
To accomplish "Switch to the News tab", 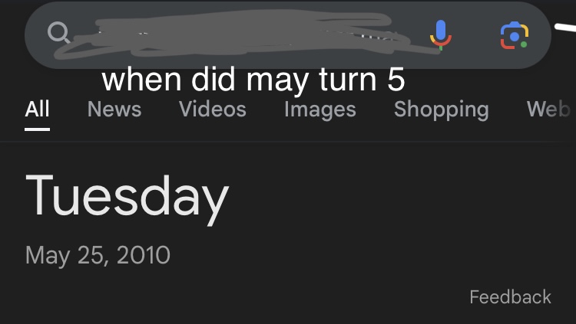I will point(114,110).
